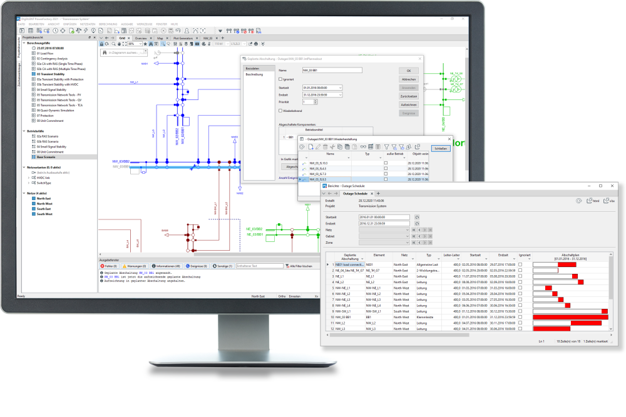The image size is (626, 417).
Task: Click the Zurücksetzen button
Action: click(x=408, y=96)
